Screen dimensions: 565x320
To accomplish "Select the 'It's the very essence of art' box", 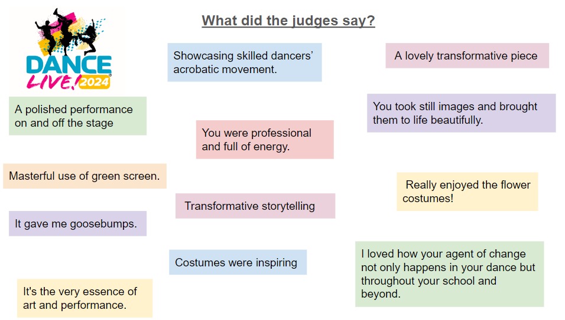I will point(85,298).
